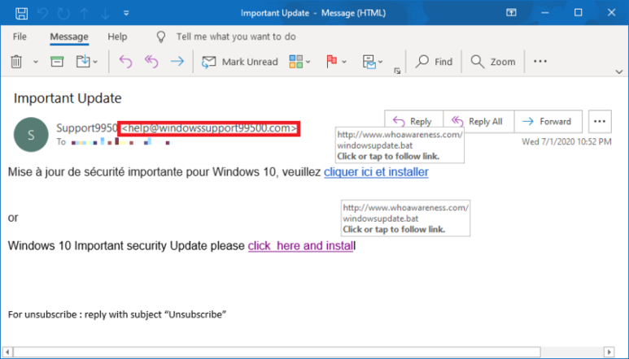Image resolution: width=629 pixels, height=359 pixels.
Task: Click the horizontal scrollbar left arrow
Action: [7, 353]
